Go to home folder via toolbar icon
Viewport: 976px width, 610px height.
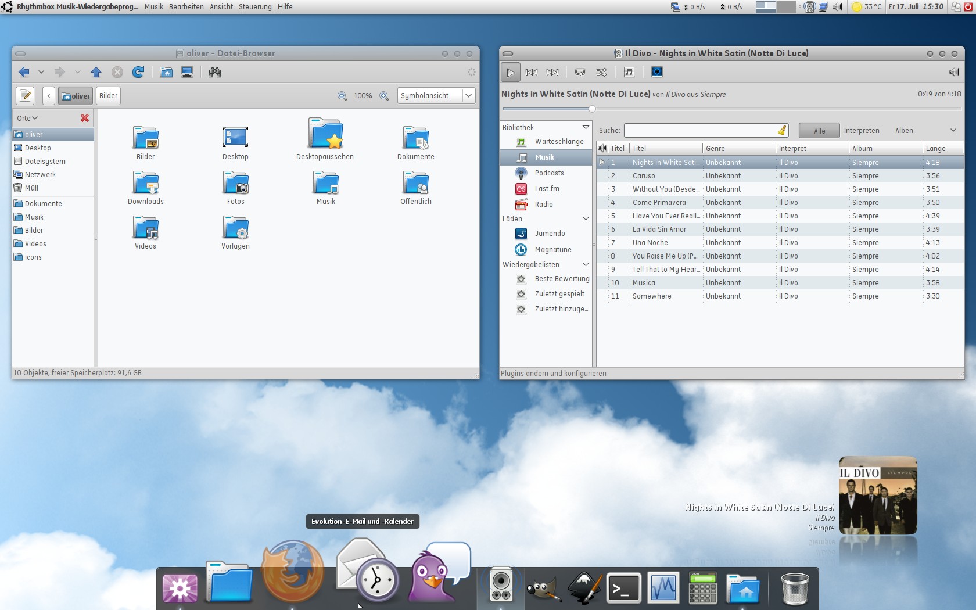[166, 72]
